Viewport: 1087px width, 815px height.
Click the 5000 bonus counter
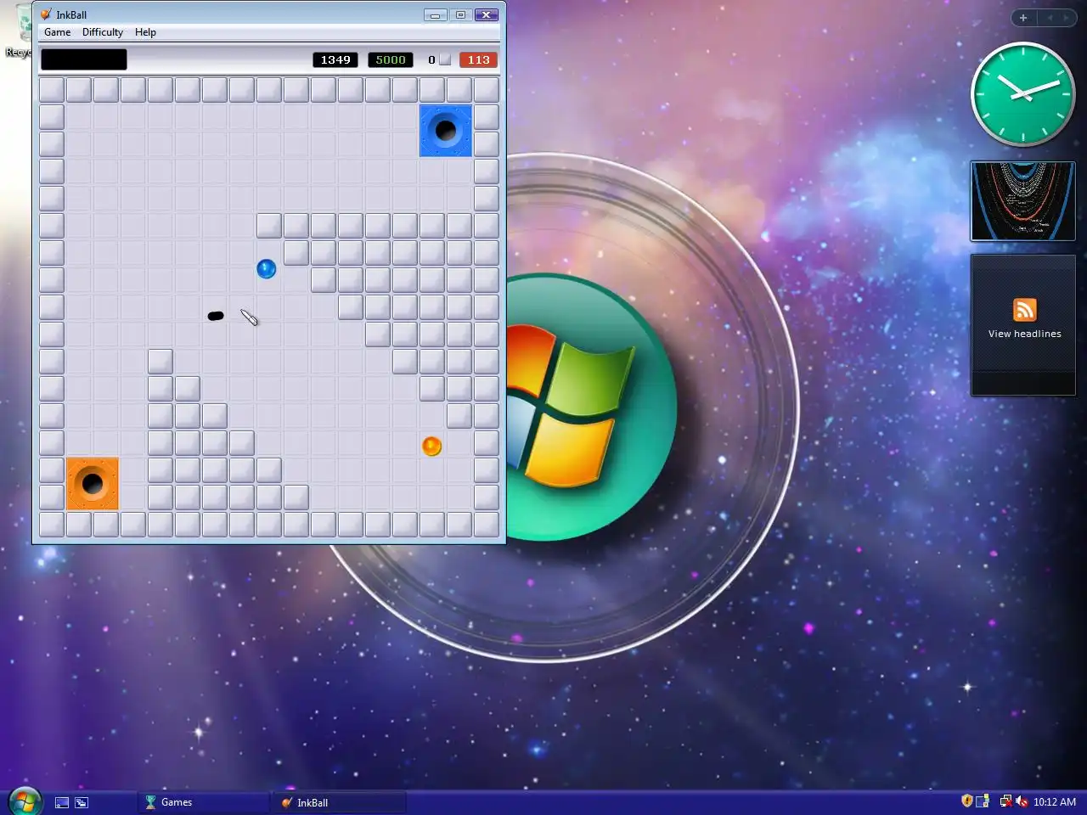coord(391,59)
